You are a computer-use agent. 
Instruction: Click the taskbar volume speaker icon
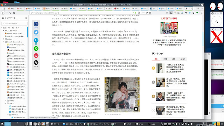[191, 124]
